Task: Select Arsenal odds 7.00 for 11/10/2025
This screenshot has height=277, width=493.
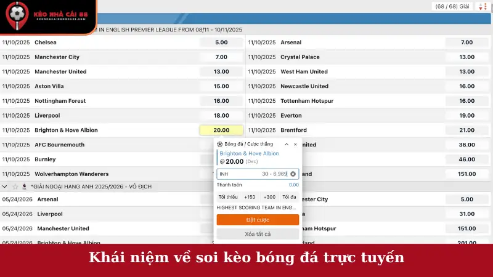Action: click(x=467, y=42)
